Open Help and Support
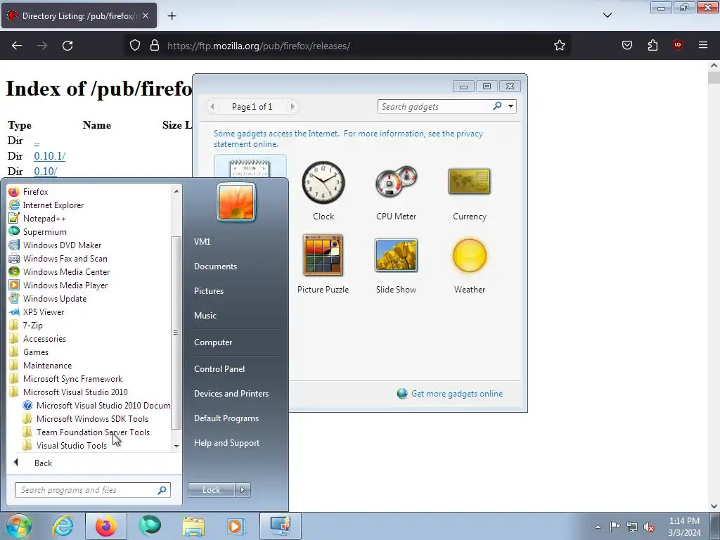The height and width of the screenshot is (540, 720). click(x=226, y=443)
